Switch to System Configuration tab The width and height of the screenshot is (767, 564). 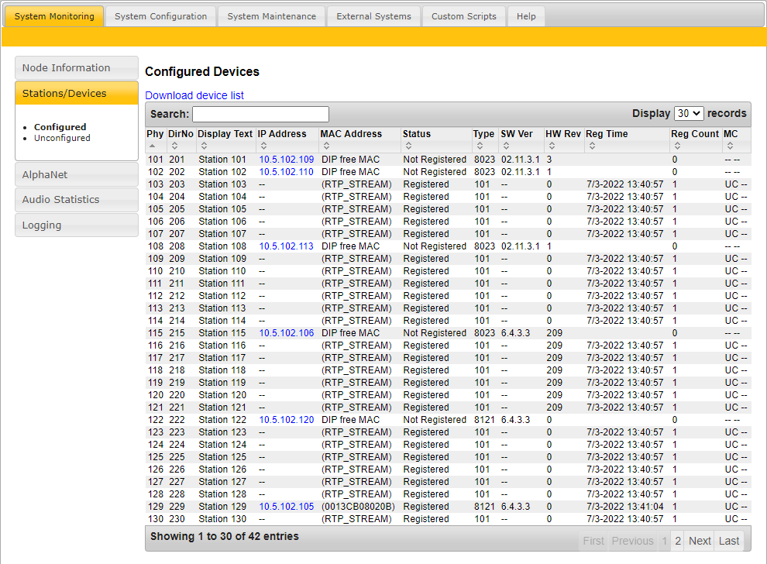(160, 16)
